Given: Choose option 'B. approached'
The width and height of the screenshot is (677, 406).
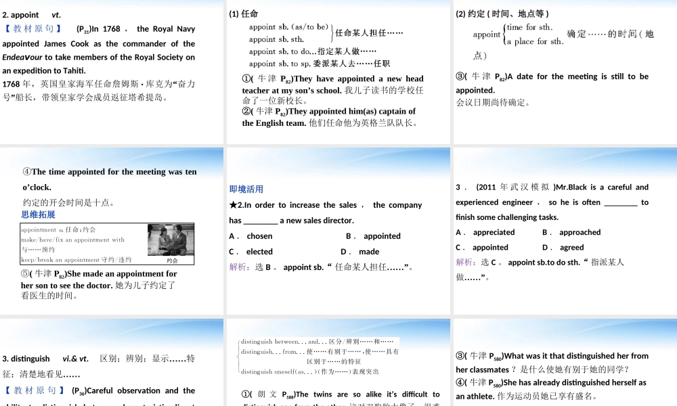Looking at the screenshot, I should pos(571,232).
